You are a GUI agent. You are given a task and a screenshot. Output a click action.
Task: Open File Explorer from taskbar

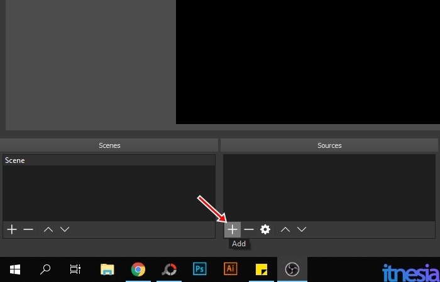(107, 269)
